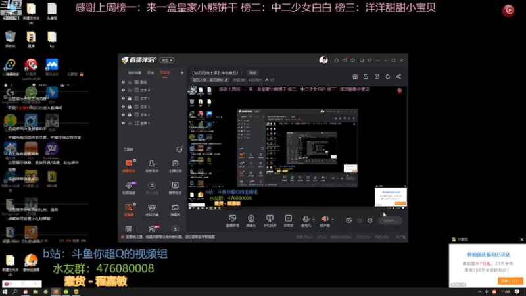Expand the speaker options arrow

333,220
